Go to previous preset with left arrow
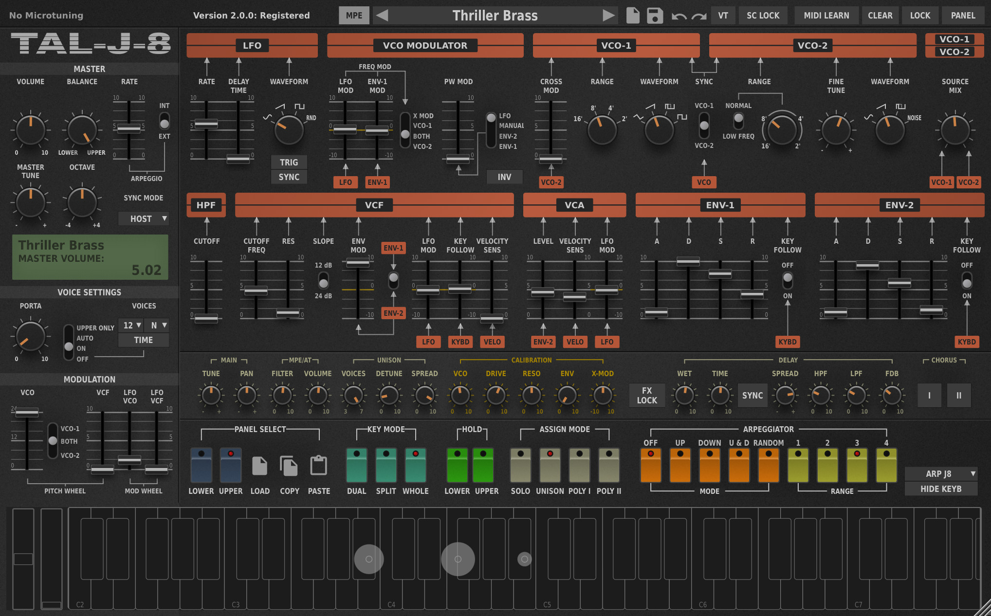991x616 pixels. click(x=382, y=16)
